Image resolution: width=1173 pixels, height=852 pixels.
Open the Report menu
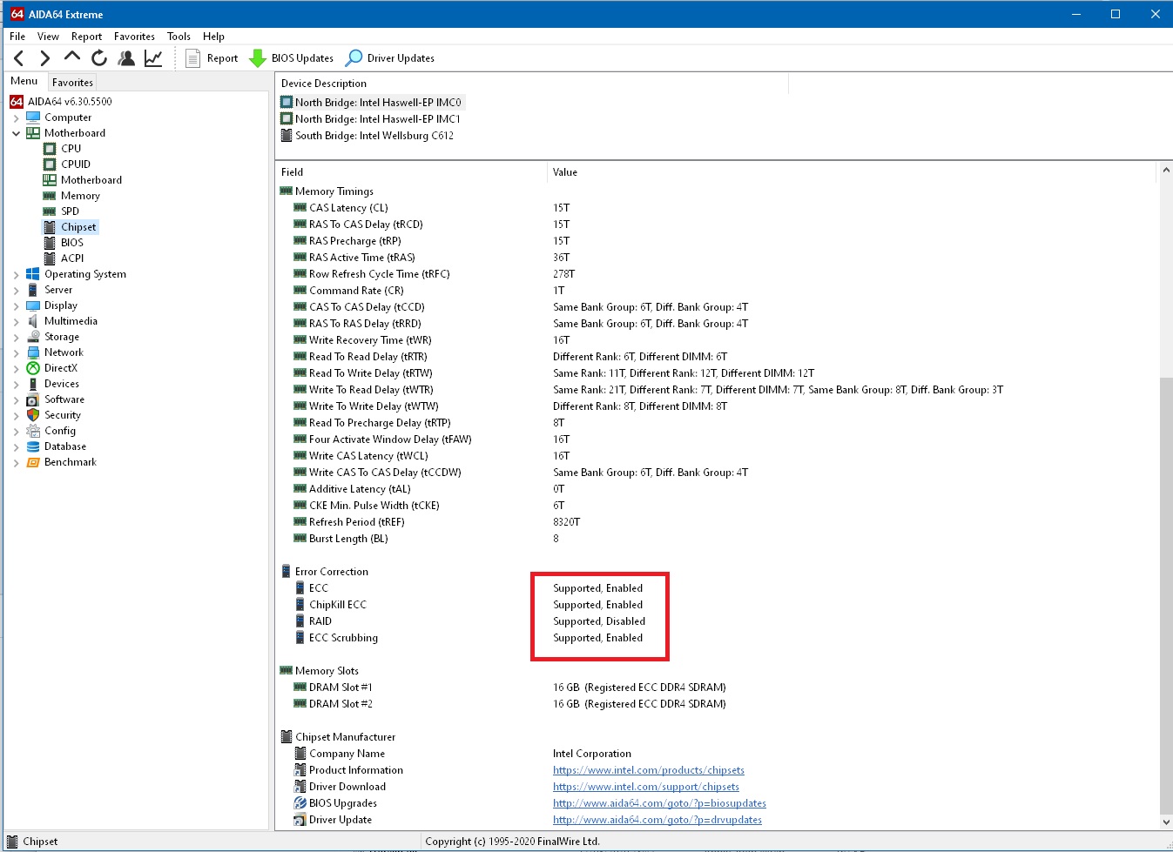[86, 37]
